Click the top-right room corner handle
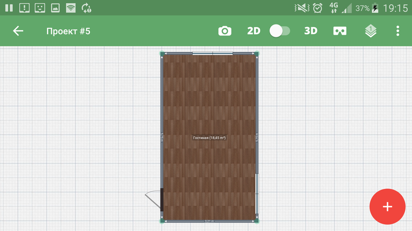This screenshot has width=412, height=231. [x=257, y=53]
